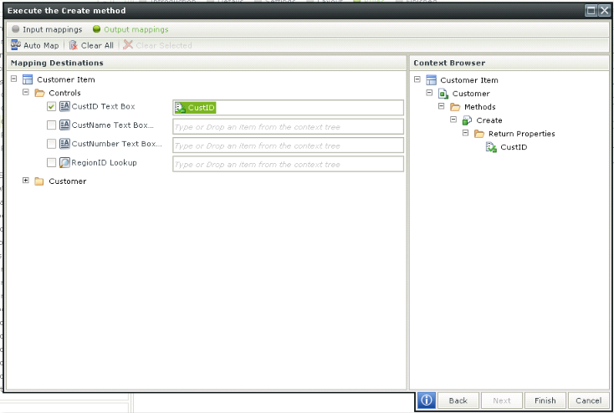Screen dimensions: 614x413
Task: Select the Output mappings step
Action: coord(130,29)
